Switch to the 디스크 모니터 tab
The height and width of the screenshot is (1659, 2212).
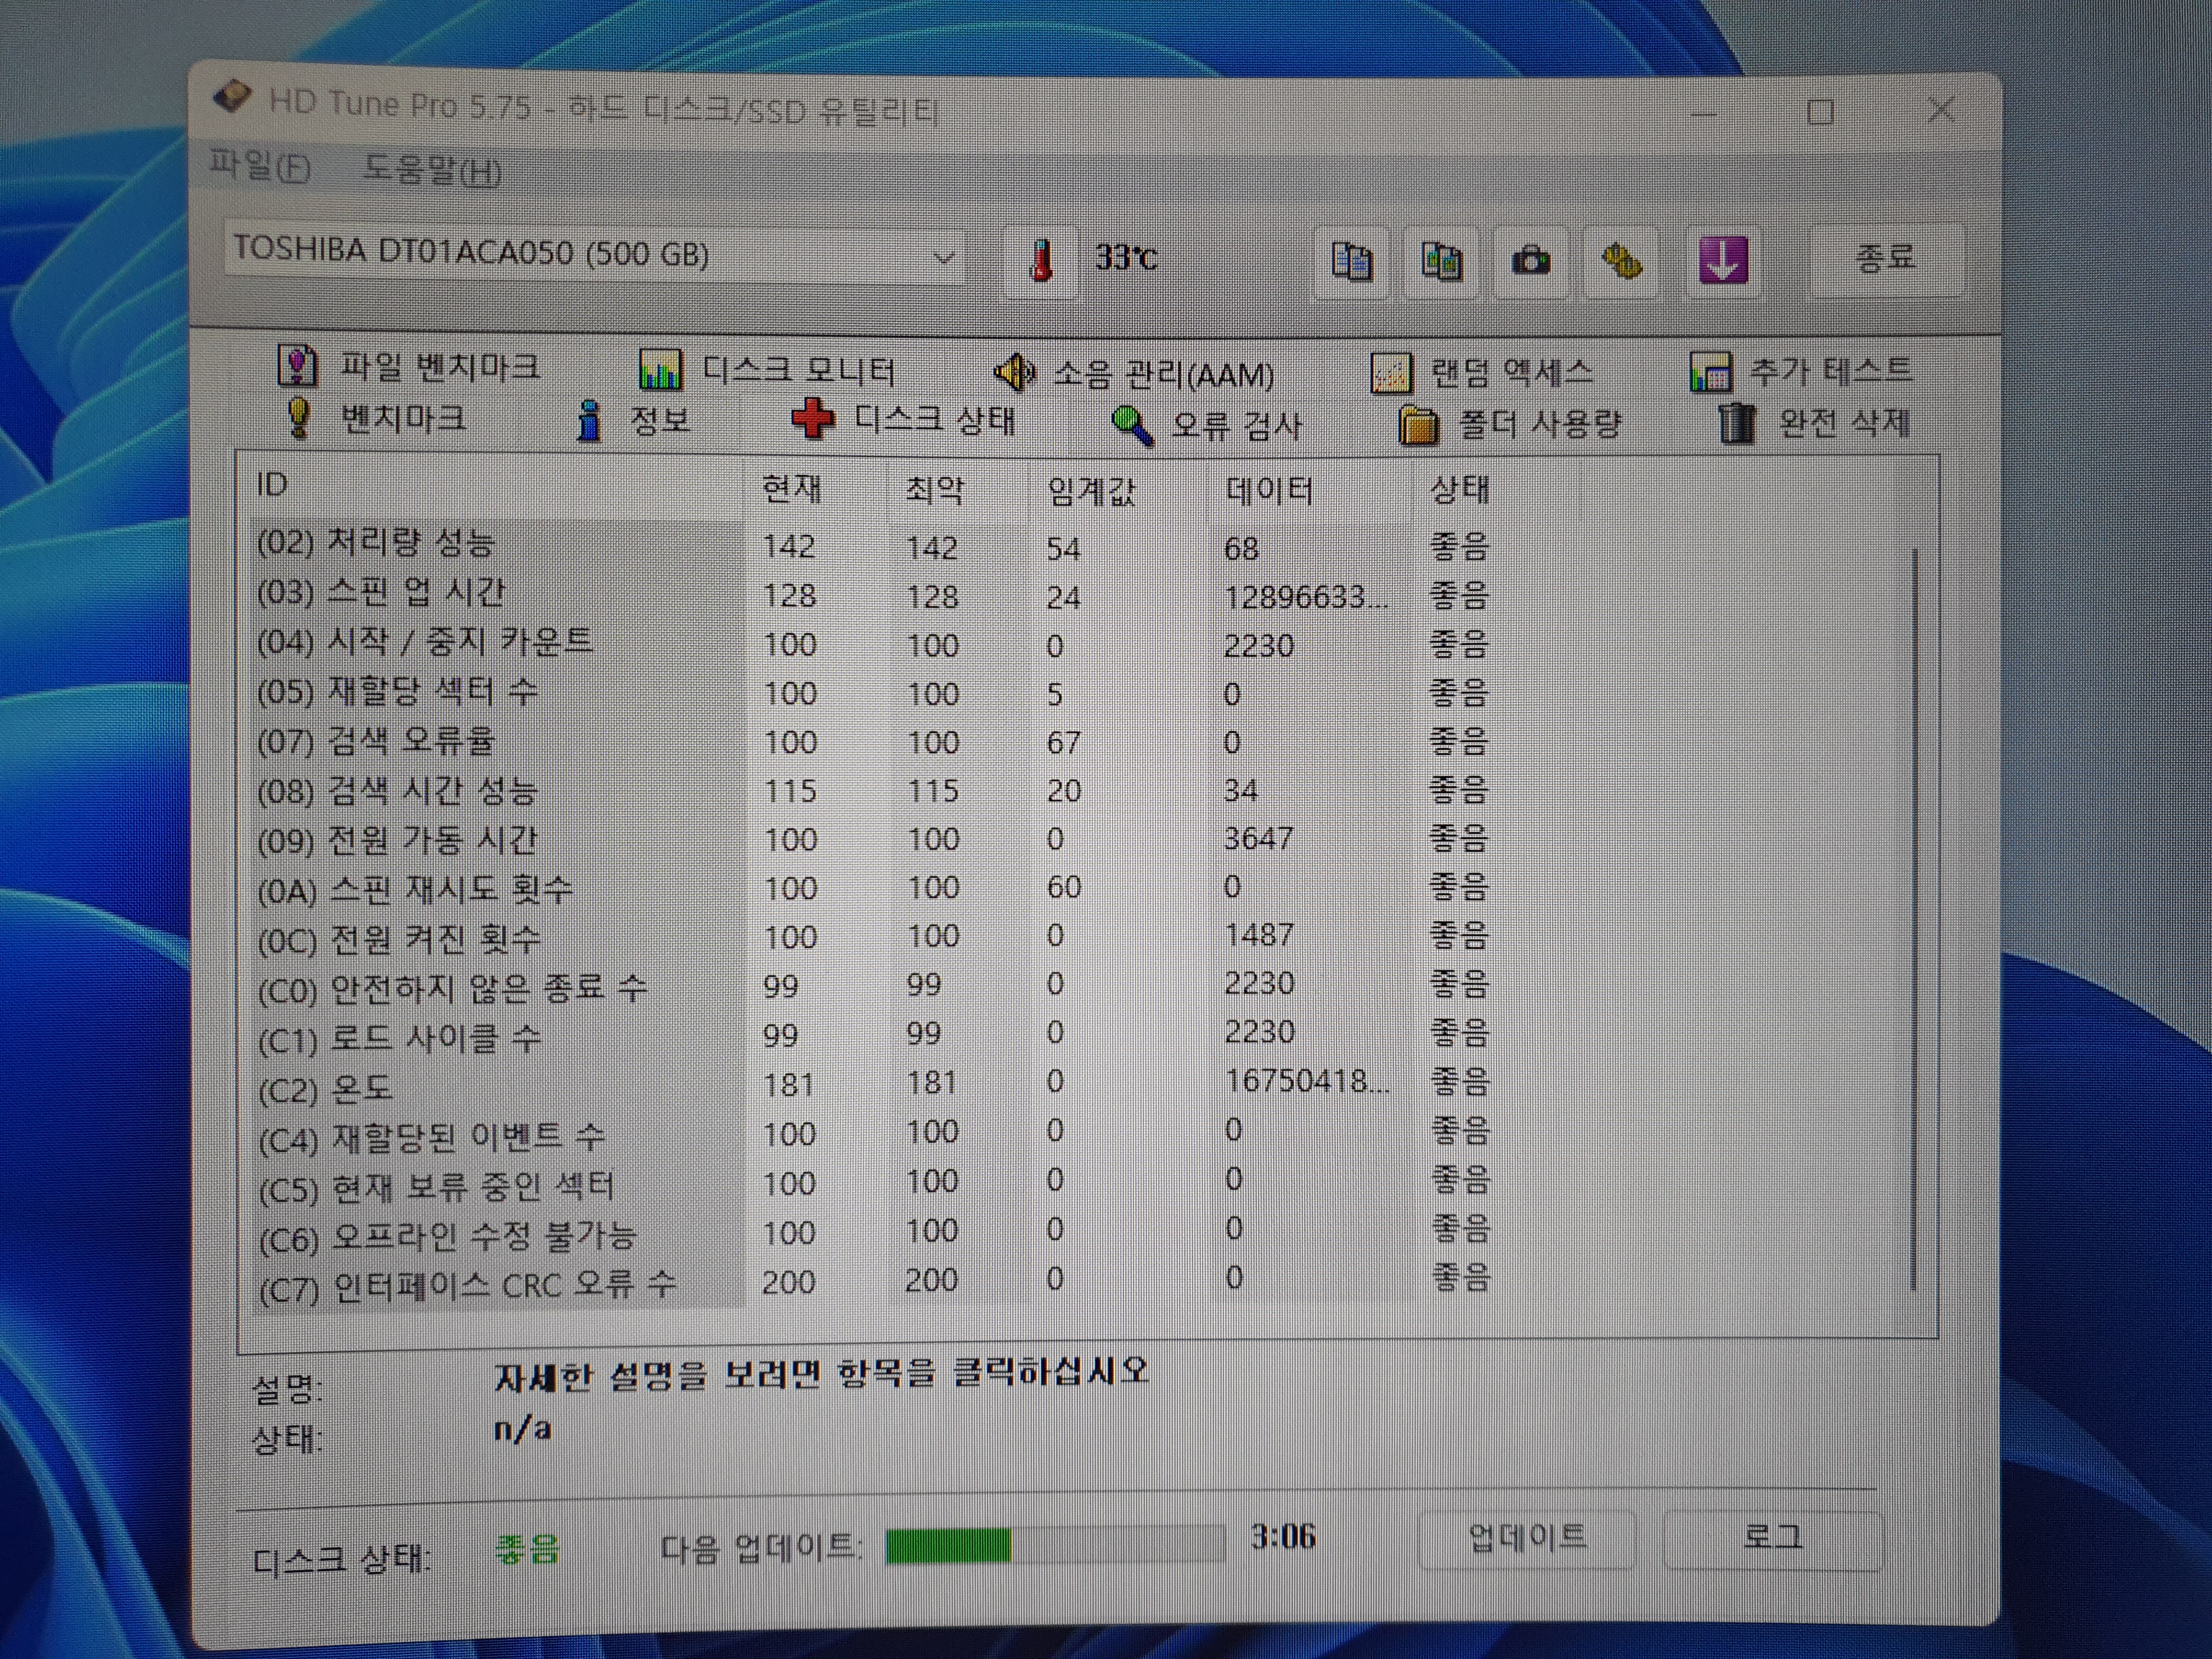pyautogui.click(x=767, y=370)
